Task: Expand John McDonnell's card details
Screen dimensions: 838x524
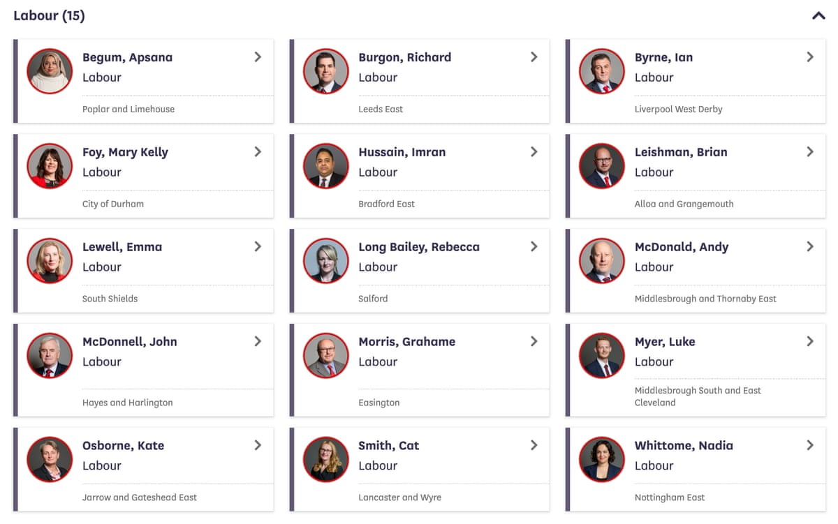Action: 258,341
